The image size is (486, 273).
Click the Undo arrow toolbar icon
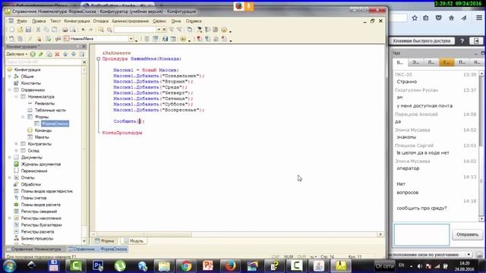[x=83, y=30]
